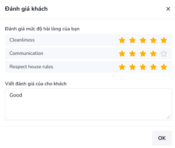This screenshot has width=175, height=148.
Task: Select the fifth Cleanliness star
Action: point(164,40)
